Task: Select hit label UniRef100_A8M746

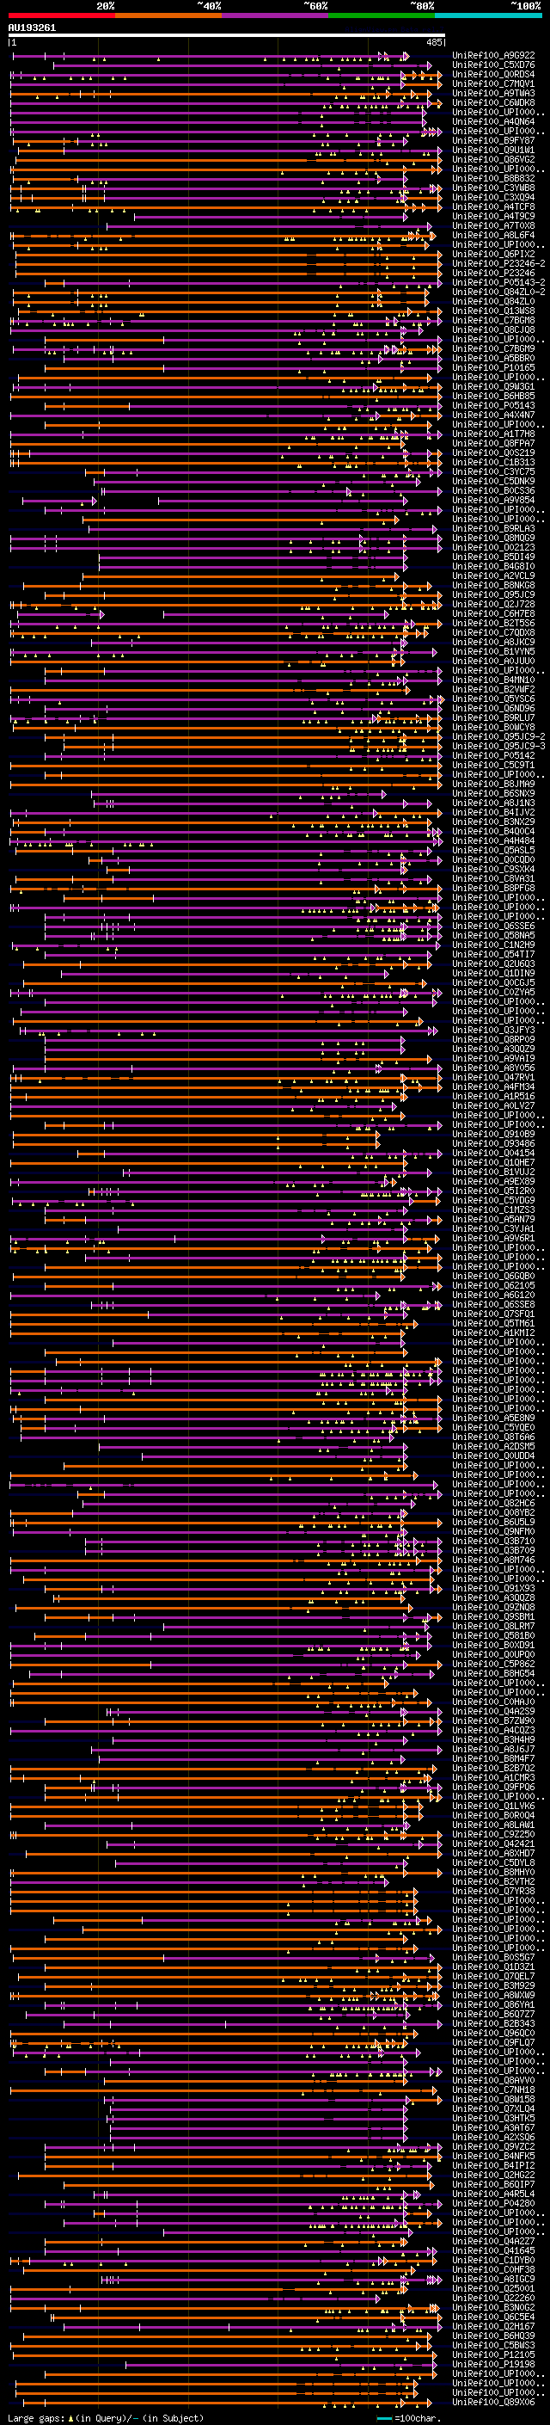Action: coord(493,1560)
